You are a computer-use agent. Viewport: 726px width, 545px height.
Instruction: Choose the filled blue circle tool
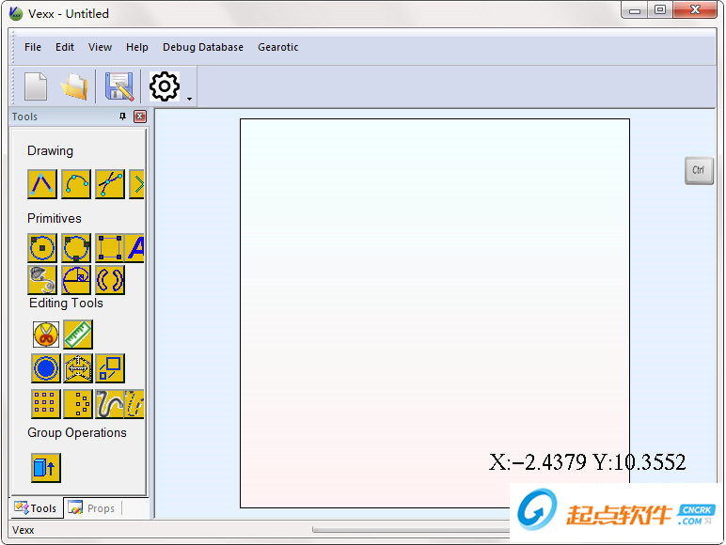coord(46,368)
